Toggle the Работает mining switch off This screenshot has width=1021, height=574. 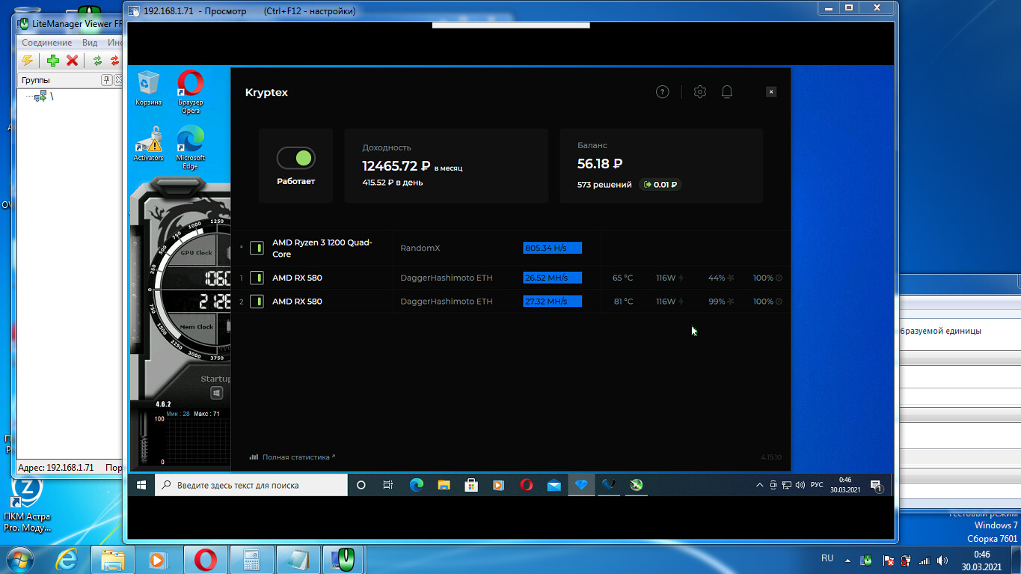[x=296, y=158]
